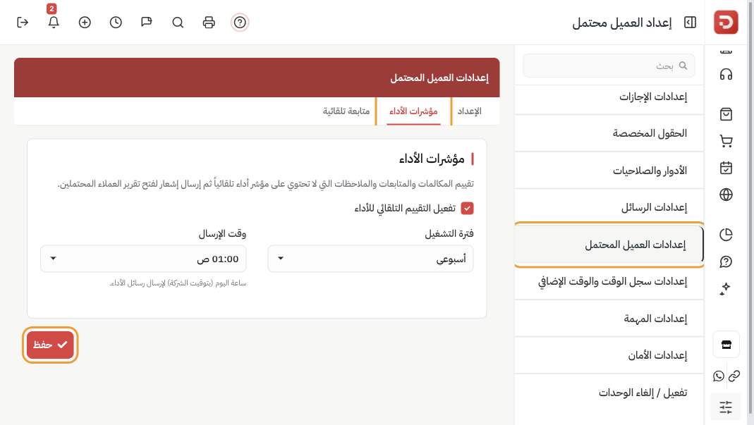Open the headset support sidebar icon
Image resolution: width=754 pixels, height=425 pixels.
(x=726, y=75)
